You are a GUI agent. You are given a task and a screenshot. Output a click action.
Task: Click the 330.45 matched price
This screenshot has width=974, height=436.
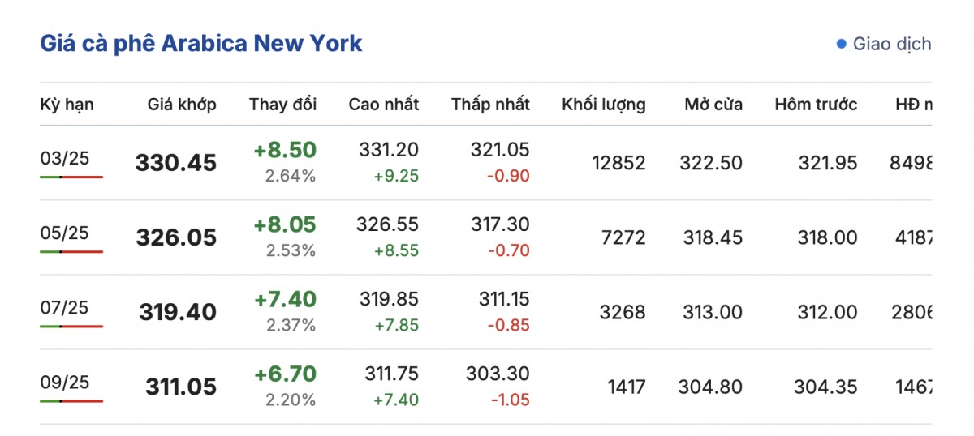click(x=176, y=163)
